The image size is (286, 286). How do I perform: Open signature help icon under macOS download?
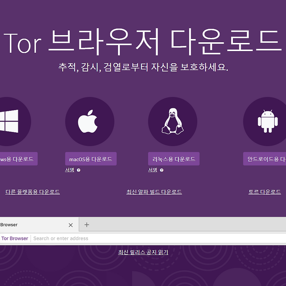pos(79,170)
